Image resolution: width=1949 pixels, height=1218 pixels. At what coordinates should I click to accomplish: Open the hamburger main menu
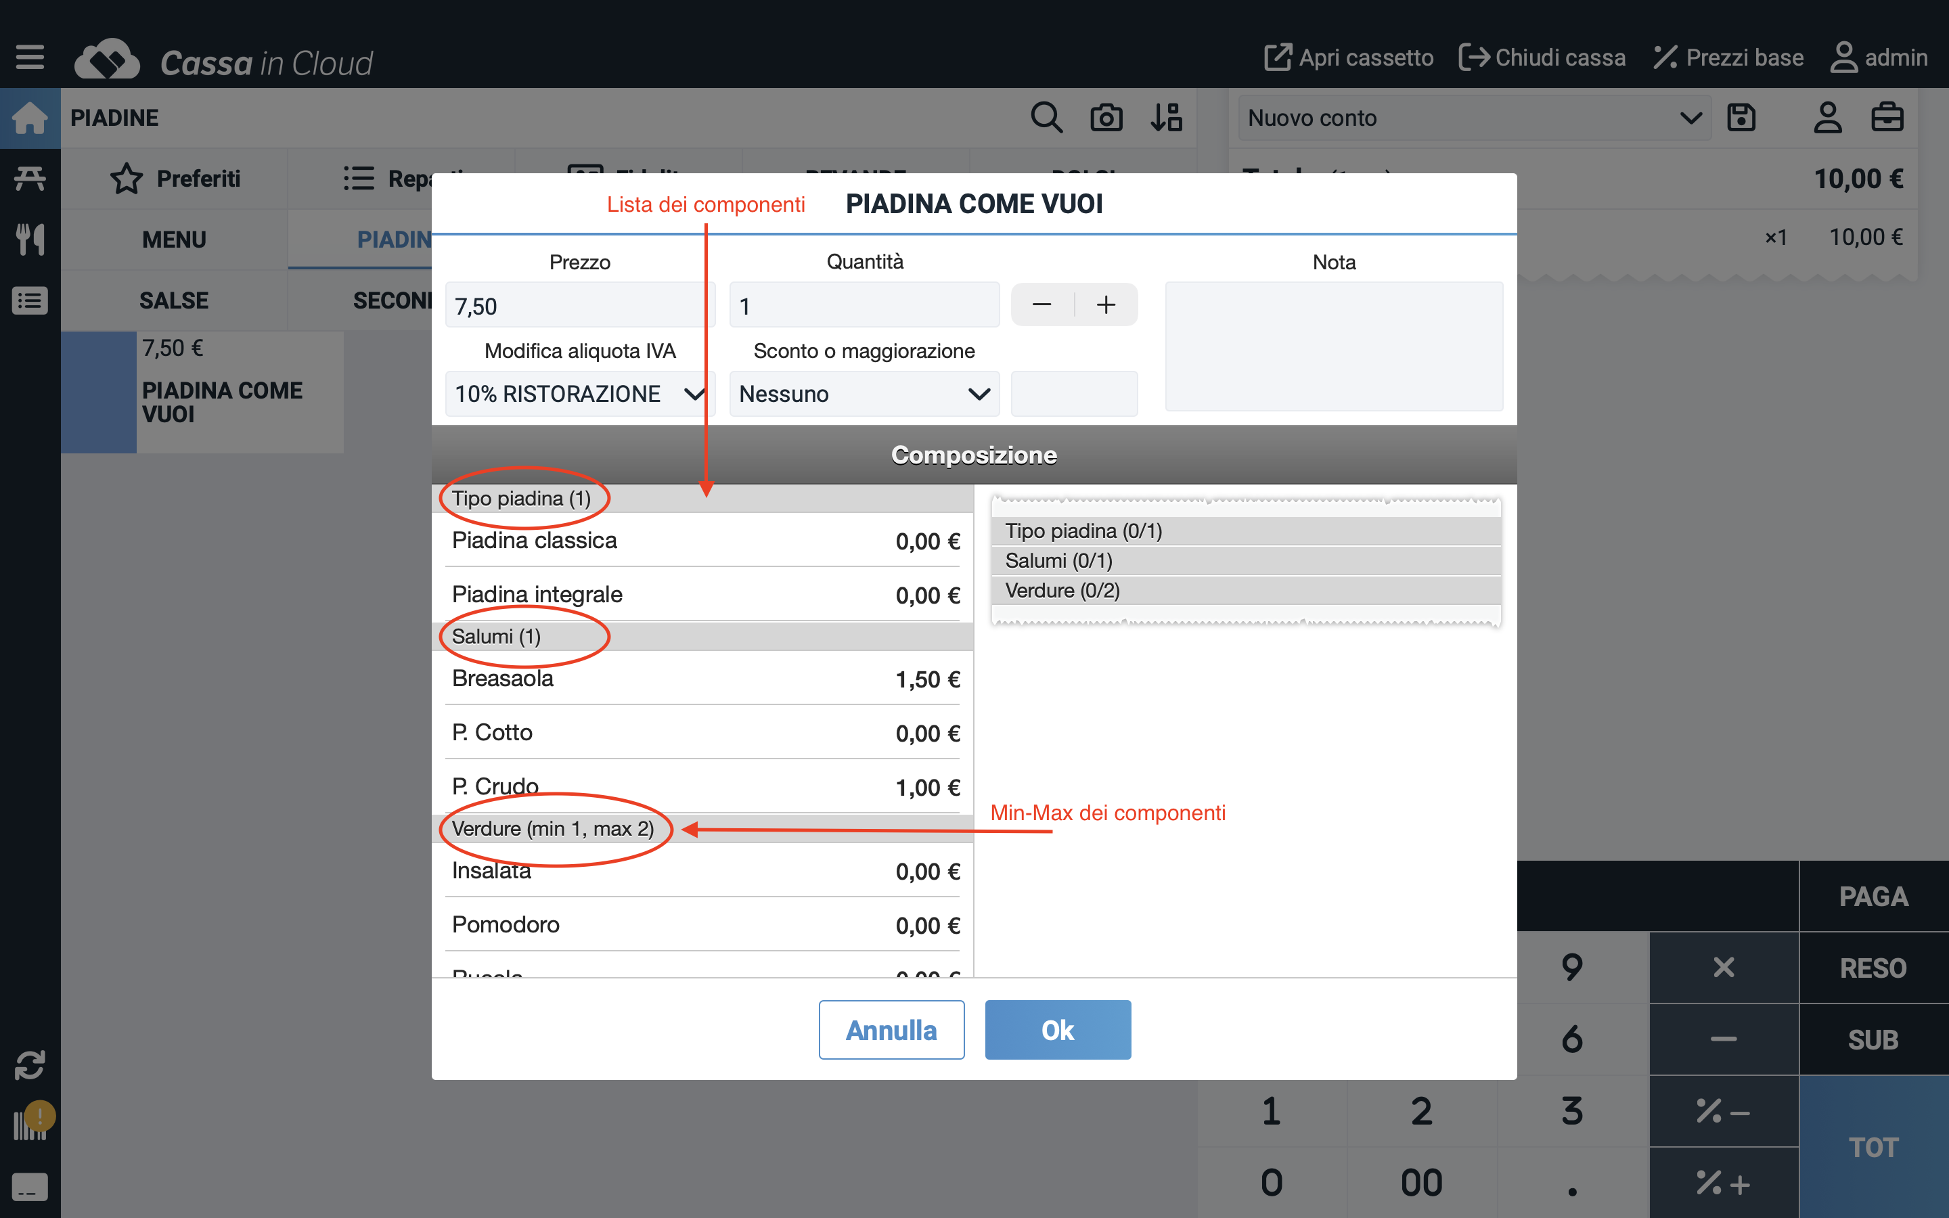point(30,58)
